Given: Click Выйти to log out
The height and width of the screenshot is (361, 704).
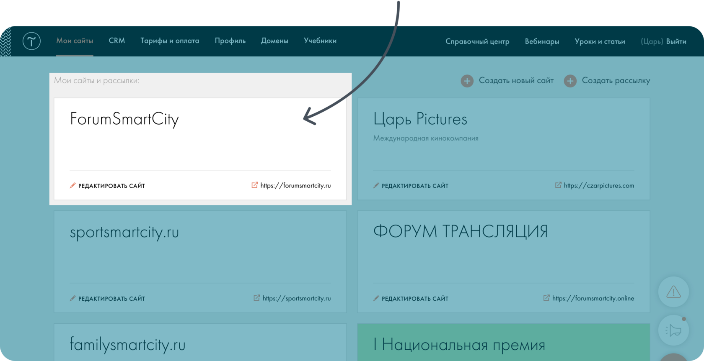Looking at the screenshot, I should point(676,41).
